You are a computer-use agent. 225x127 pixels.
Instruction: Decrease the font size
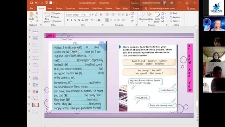pyautogui.click(x=96, y=15)
